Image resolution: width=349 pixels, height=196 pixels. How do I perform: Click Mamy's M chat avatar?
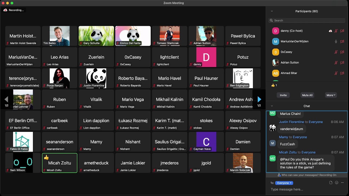(273, 143)
